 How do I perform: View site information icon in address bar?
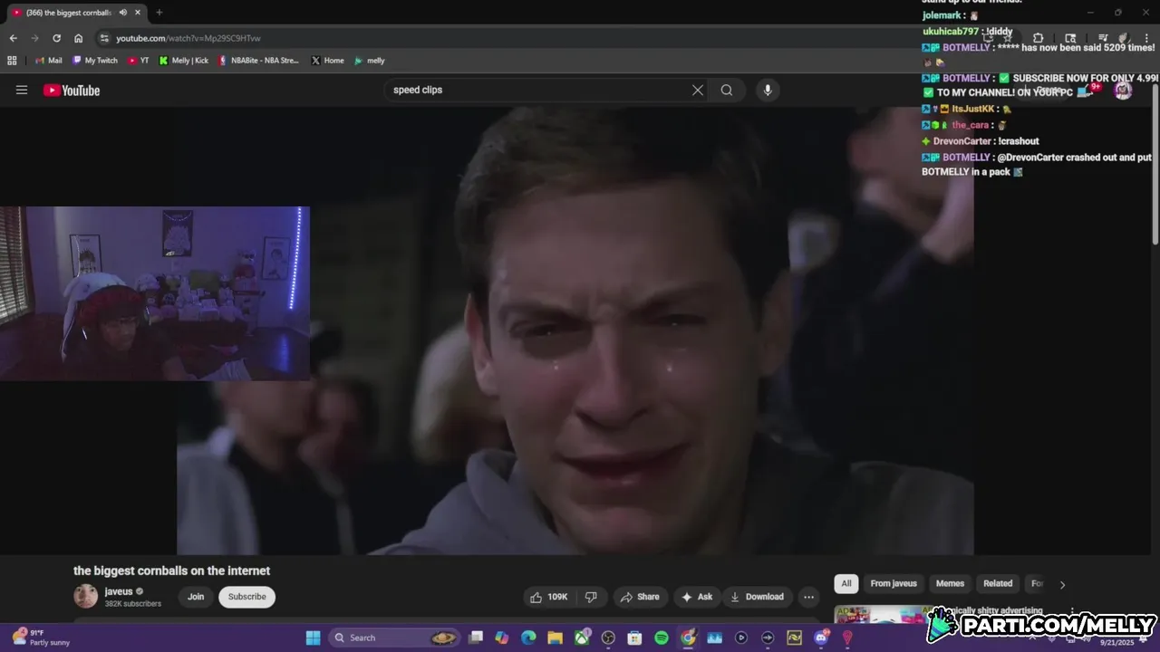104,38
